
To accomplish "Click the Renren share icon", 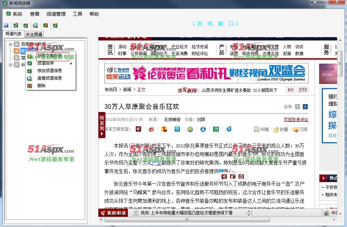I will [x=203, y=129].
